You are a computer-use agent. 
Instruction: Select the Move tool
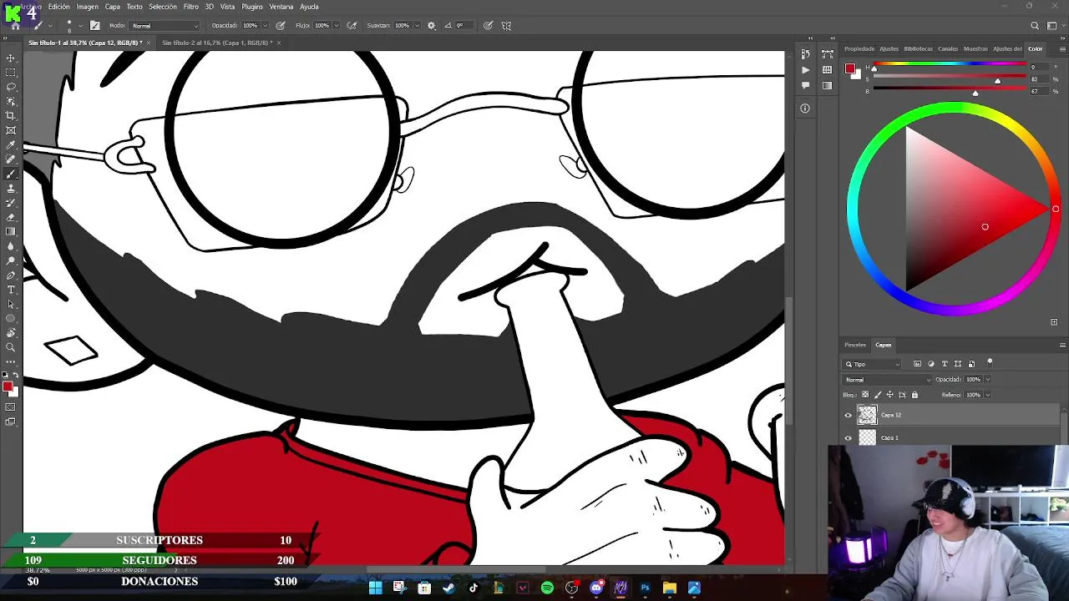point(11,58)
